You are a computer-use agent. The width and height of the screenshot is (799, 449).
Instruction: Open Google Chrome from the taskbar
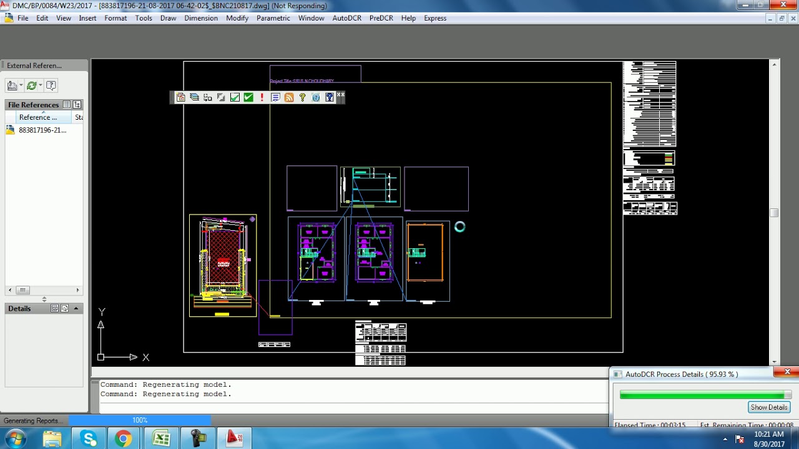click(x=124, y=438)
